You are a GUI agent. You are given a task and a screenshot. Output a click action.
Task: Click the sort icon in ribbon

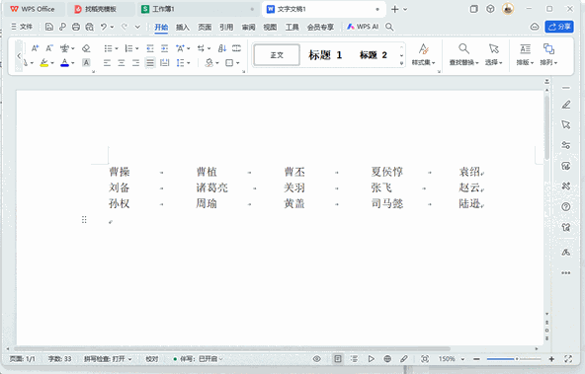tap(222, 48)
